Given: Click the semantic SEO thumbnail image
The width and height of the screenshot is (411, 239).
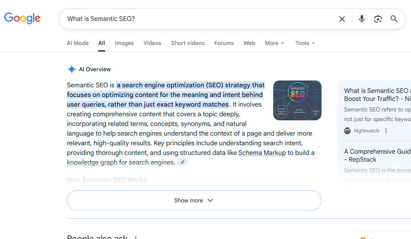Looking at the screenshot, I should 297,100.
